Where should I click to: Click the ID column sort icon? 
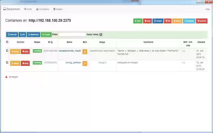pyautogui.click(x=52, y=42)
